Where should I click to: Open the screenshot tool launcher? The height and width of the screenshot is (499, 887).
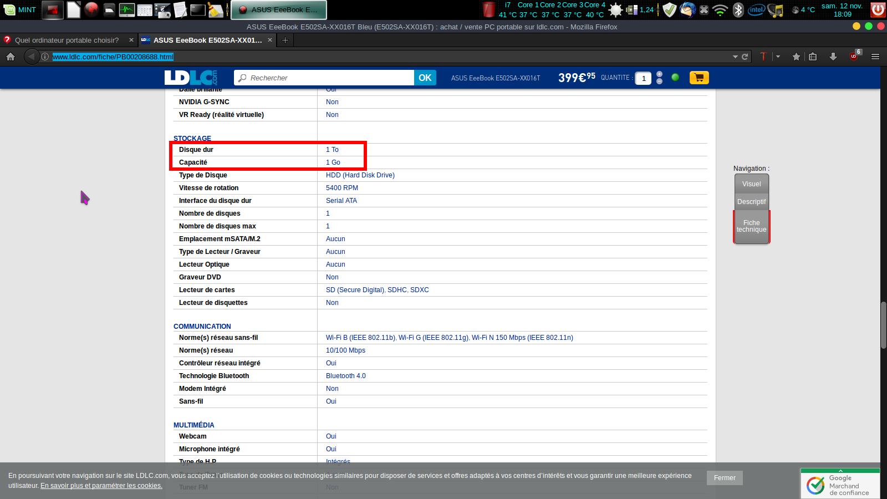[162, 9]
